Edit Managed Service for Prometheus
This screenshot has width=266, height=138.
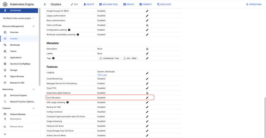pyautogui.click(x=147, y=83)
